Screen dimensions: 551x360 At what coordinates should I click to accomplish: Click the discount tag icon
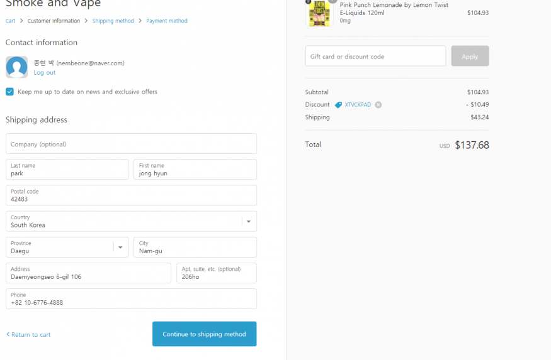click(338, 105)
